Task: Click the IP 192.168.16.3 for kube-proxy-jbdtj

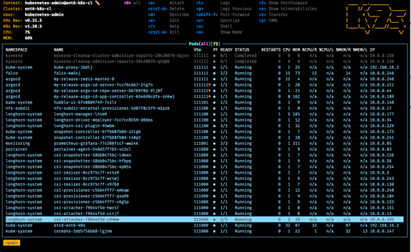Action: coord(384,67)
